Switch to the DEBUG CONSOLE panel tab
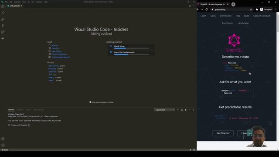 pyautogui.click(x=38, y=110)
